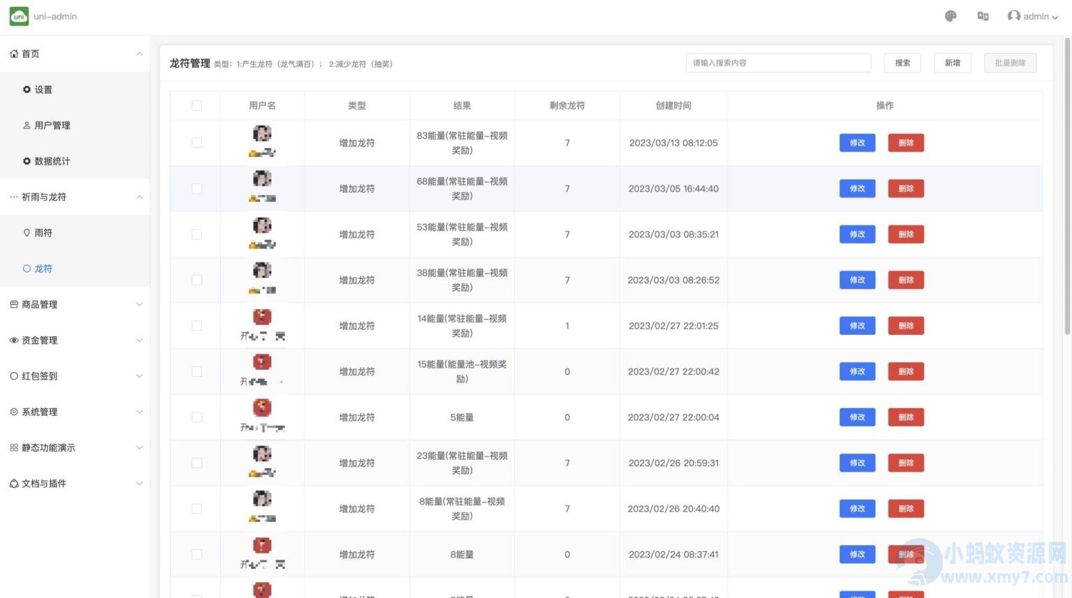Expand the 资金管理 menu chevron
The height and width of the screenshot is (598, 1072).
click(139, 341)
